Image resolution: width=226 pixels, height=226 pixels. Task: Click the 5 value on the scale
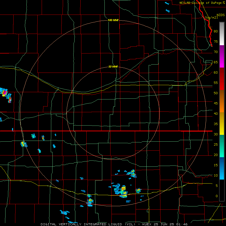[217, 186]
